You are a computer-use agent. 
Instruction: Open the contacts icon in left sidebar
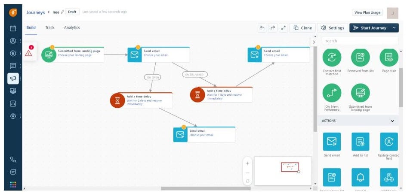click(x=13, y=41)
